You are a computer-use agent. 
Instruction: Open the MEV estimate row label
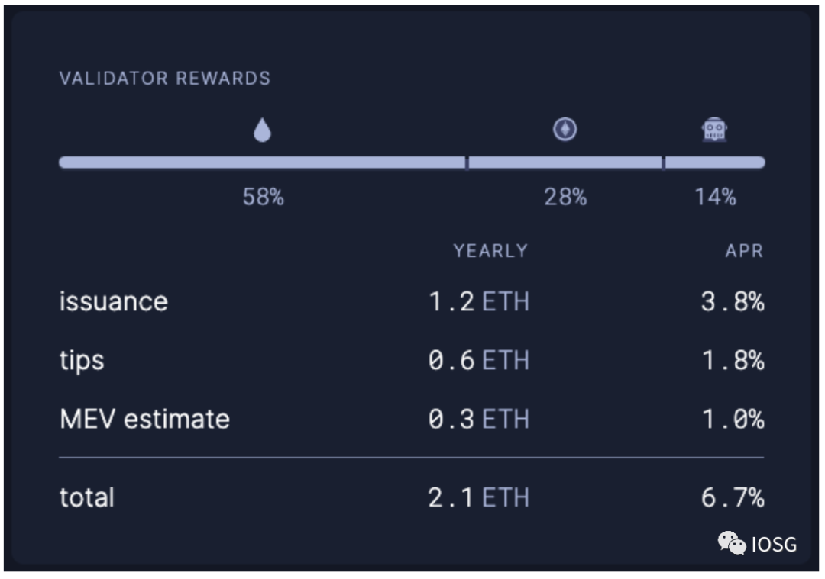click(x=144, y=419)
